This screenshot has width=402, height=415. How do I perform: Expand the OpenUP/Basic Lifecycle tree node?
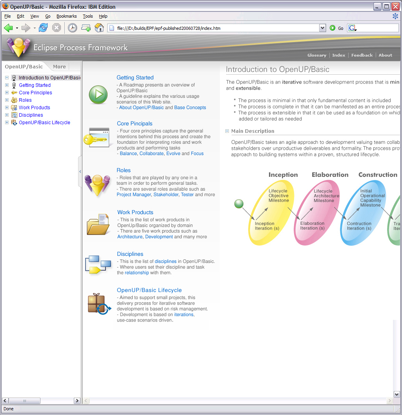[7, 123]
